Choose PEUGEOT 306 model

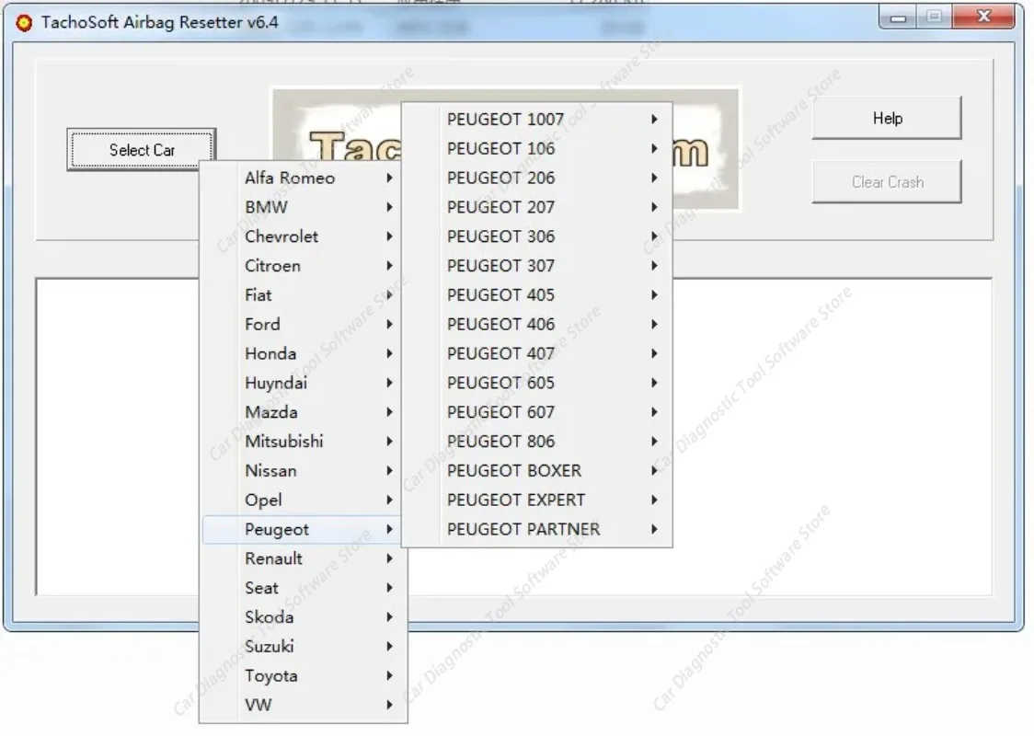point(537,236)
